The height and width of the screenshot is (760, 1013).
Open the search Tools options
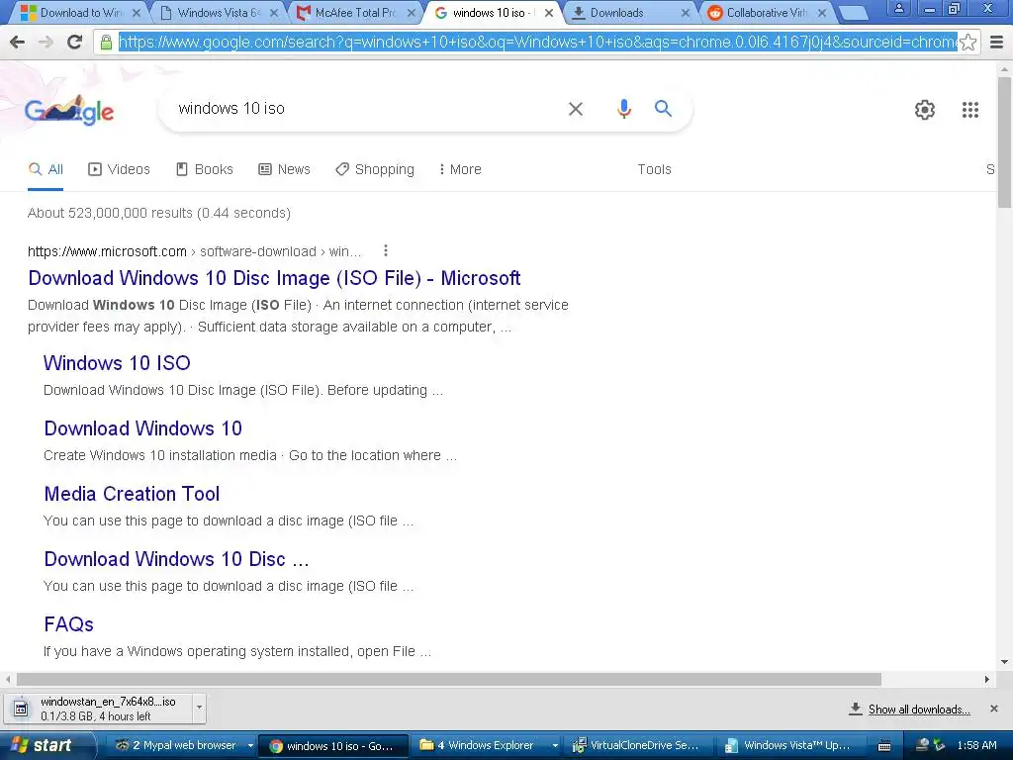(x=654, y=169)
